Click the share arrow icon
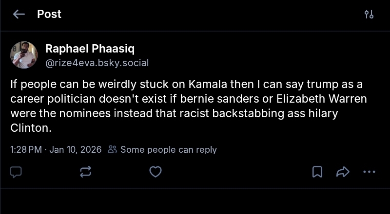The image size is (390, 214). [x=343, y=172]
